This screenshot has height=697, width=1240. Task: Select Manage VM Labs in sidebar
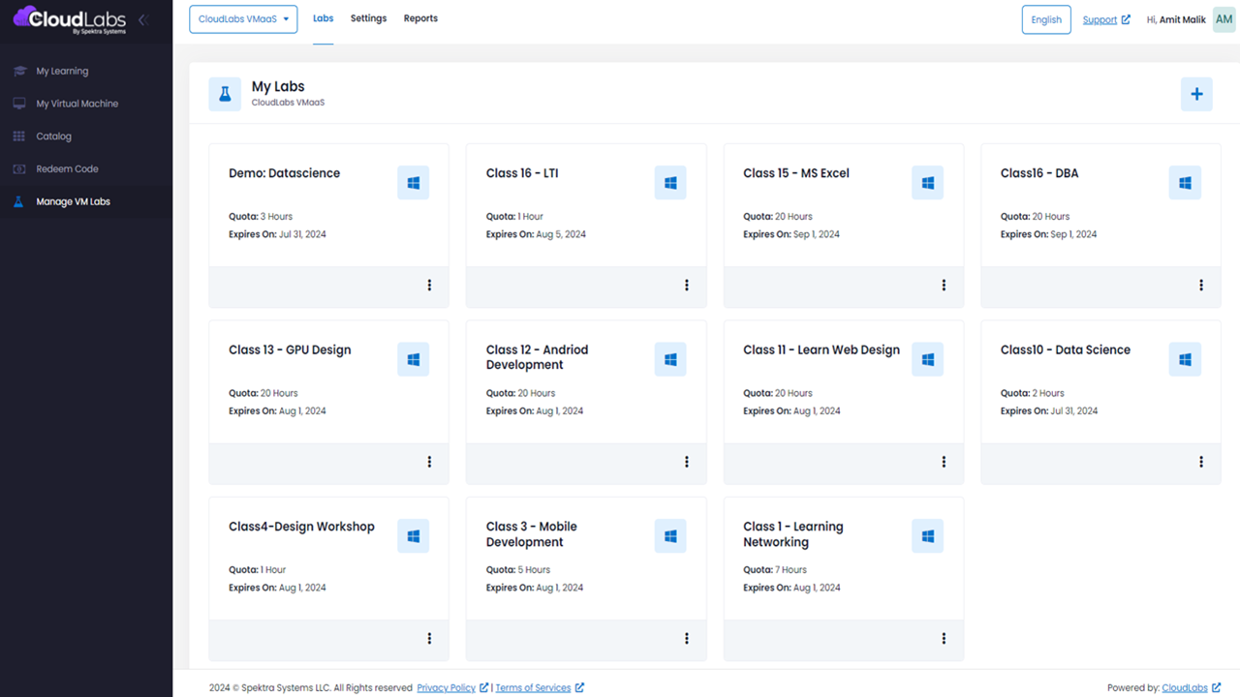[x=86, y=201]
